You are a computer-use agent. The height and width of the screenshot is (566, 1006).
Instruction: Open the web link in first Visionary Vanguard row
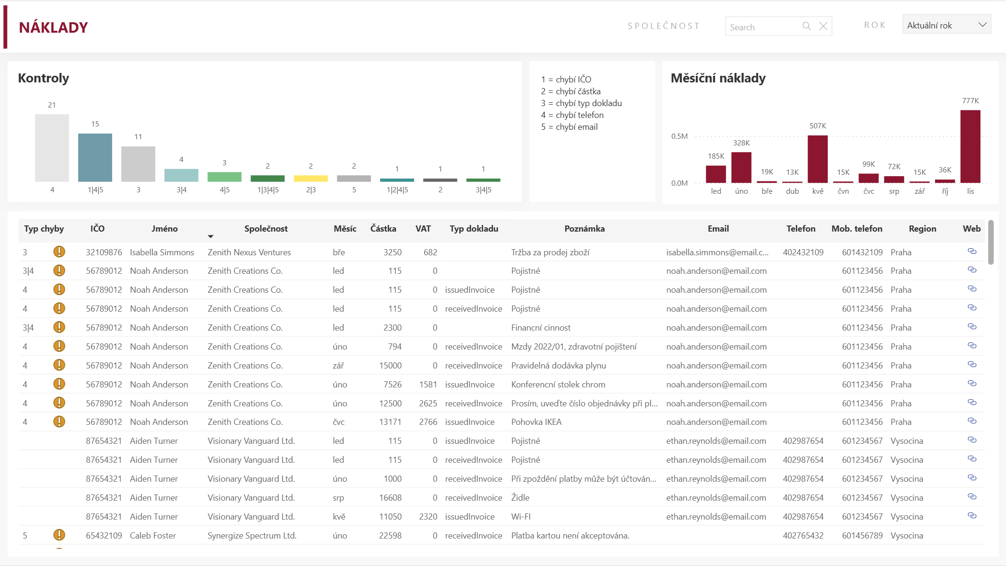click(x=972, y=440)
